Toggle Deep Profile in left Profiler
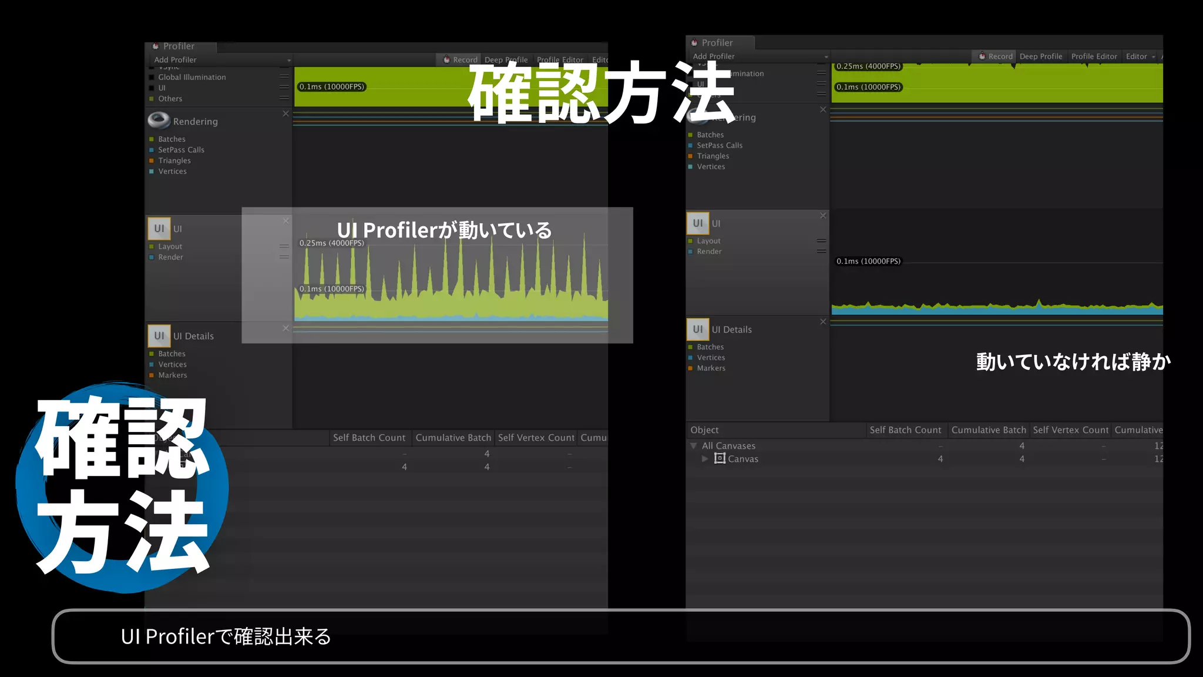The image size is (1203, 677). coord(506,59)
